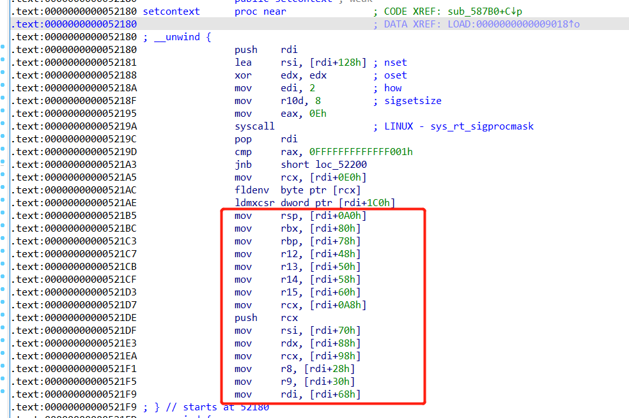The width and height of the screenshot is (629, 418).
Task: Select 'mov r9, [rdi+30h]' instruction
Action: [295, 382]
